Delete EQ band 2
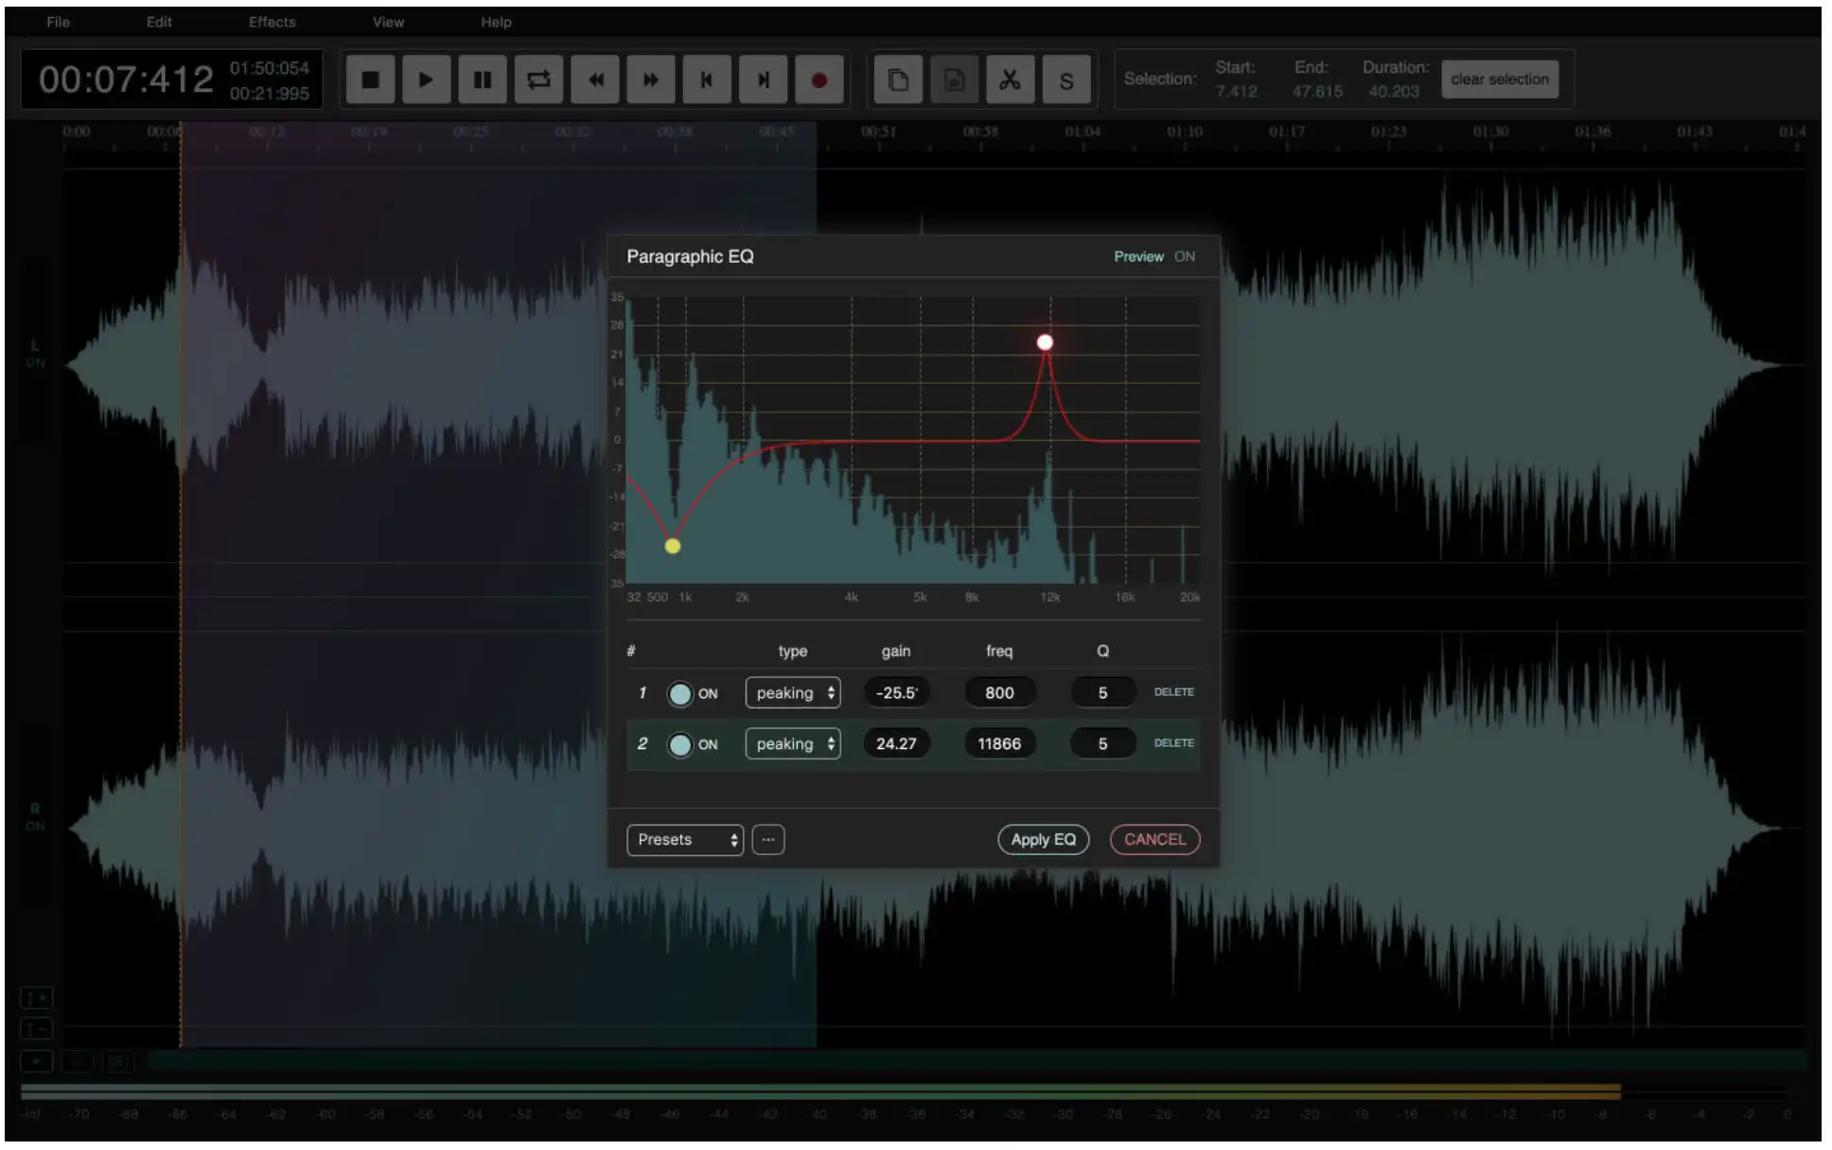This screenshot has width=1832, height=1150. (1173, 743)
